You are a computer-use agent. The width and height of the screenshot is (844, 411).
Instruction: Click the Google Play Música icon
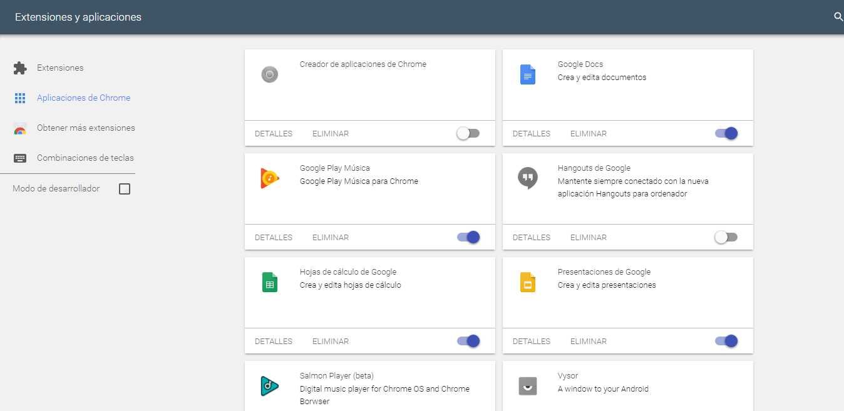(x=269, y=178)
